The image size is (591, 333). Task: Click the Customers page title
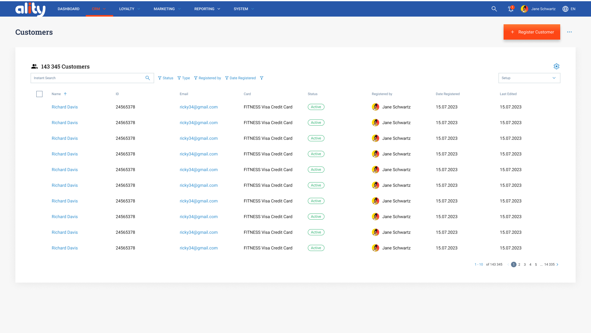click(x=34, y=32)
